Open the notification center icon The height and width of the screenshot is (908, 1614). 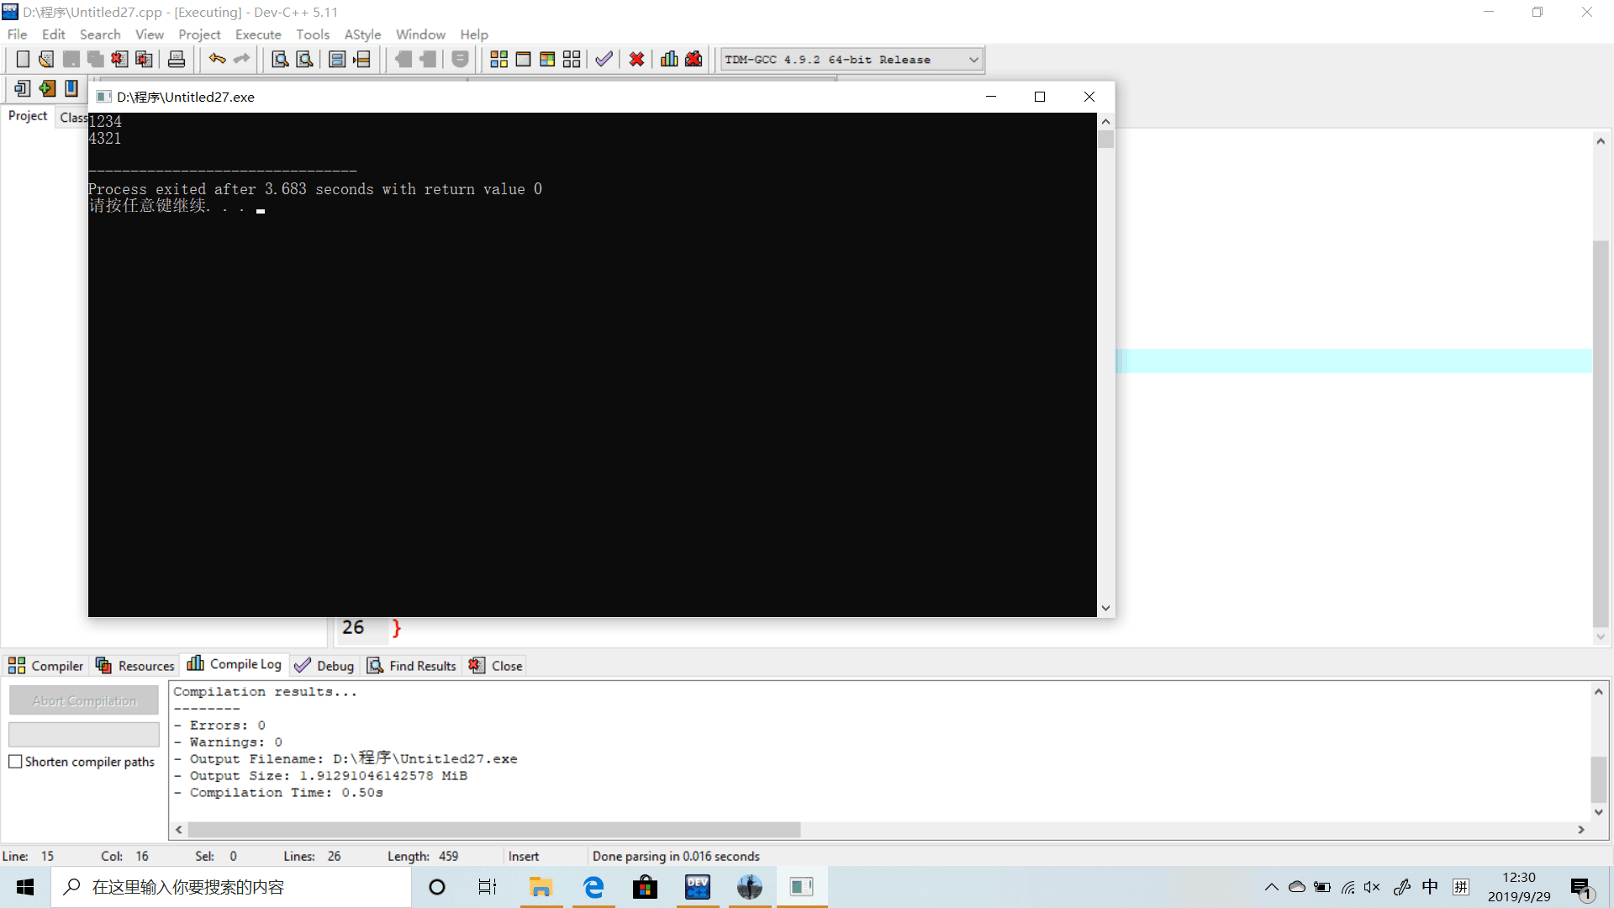tap(1580, 888)
